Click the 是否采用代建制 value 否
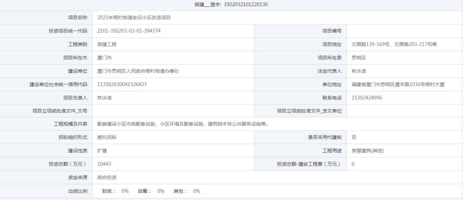463x200 pixels. [x=354, y=137]
